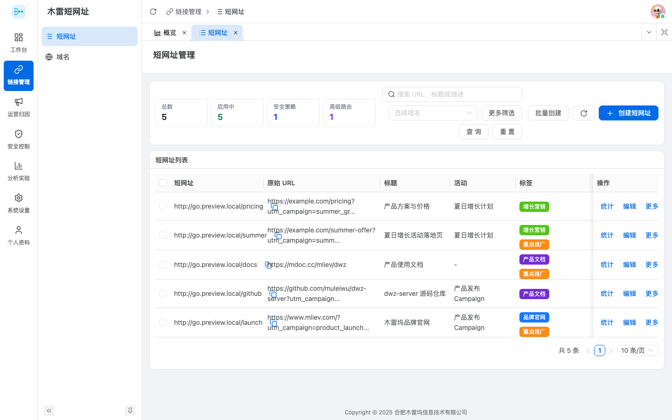Click the 高级路由 stat card
Viewport: 672px width, 420px height.
click(350, 113)
